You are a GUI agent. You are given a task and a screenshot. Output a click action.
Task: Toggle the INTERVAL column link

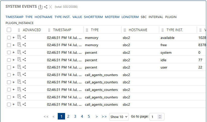(x=156, y=17)
